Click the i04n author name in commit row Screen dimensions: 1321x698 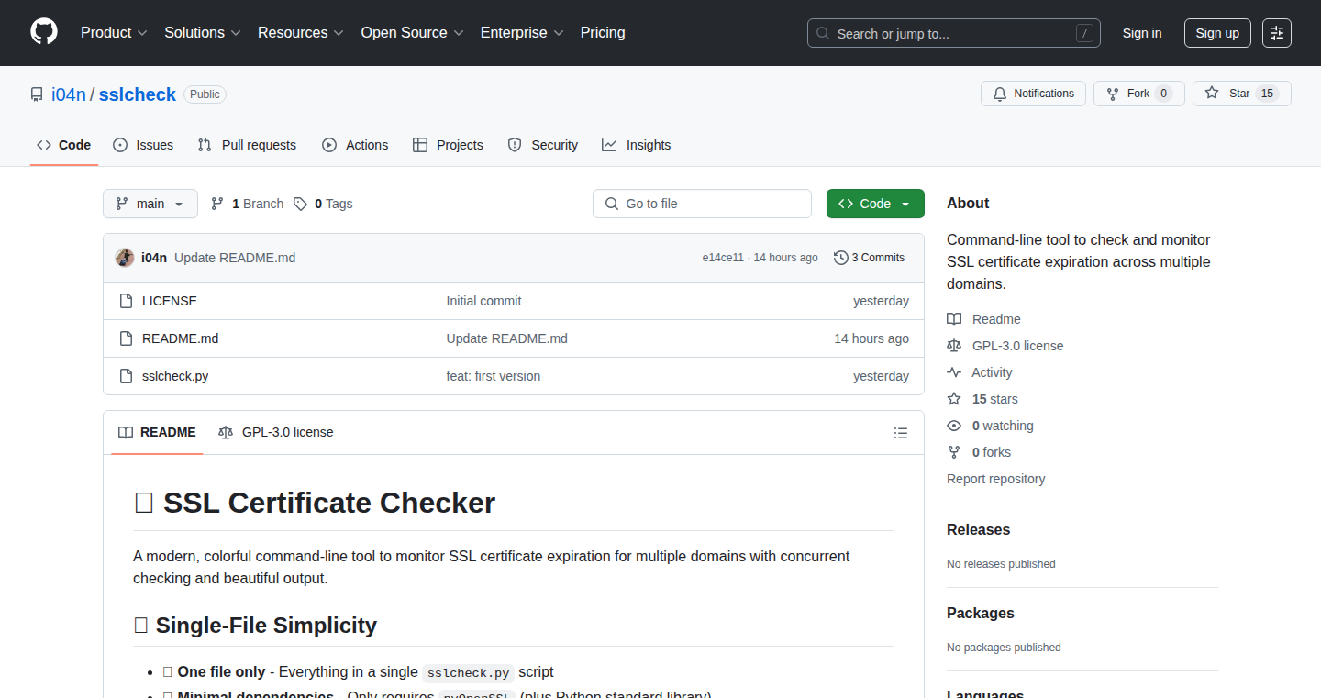tap(154, 258)
